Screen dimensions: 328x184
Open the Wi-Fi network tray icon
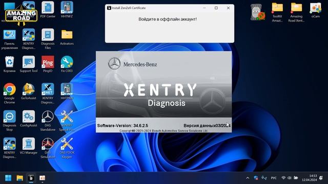(x=283, y=178)
